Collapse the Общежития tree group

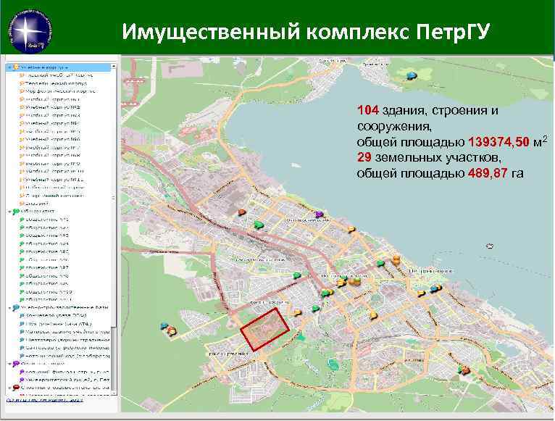[x=9, y=212]
